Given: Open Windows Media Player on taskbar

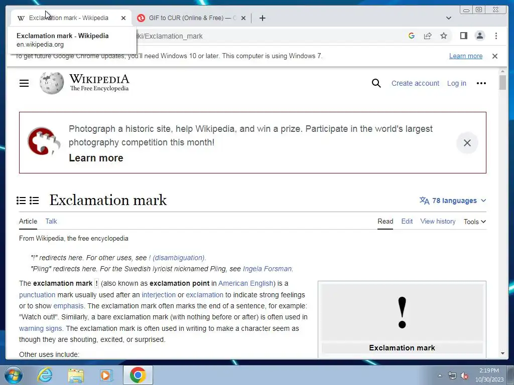Looking at the screenshot, I should (106, 375).
